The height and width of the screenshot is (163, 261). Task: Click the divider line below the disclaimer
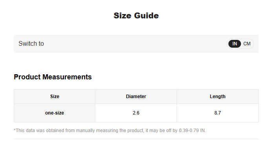[136, 139]
